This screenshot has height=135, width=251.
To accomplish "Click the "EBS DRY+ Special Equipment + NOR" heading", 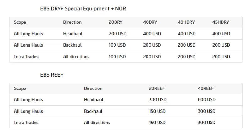I will coord(83,9).
